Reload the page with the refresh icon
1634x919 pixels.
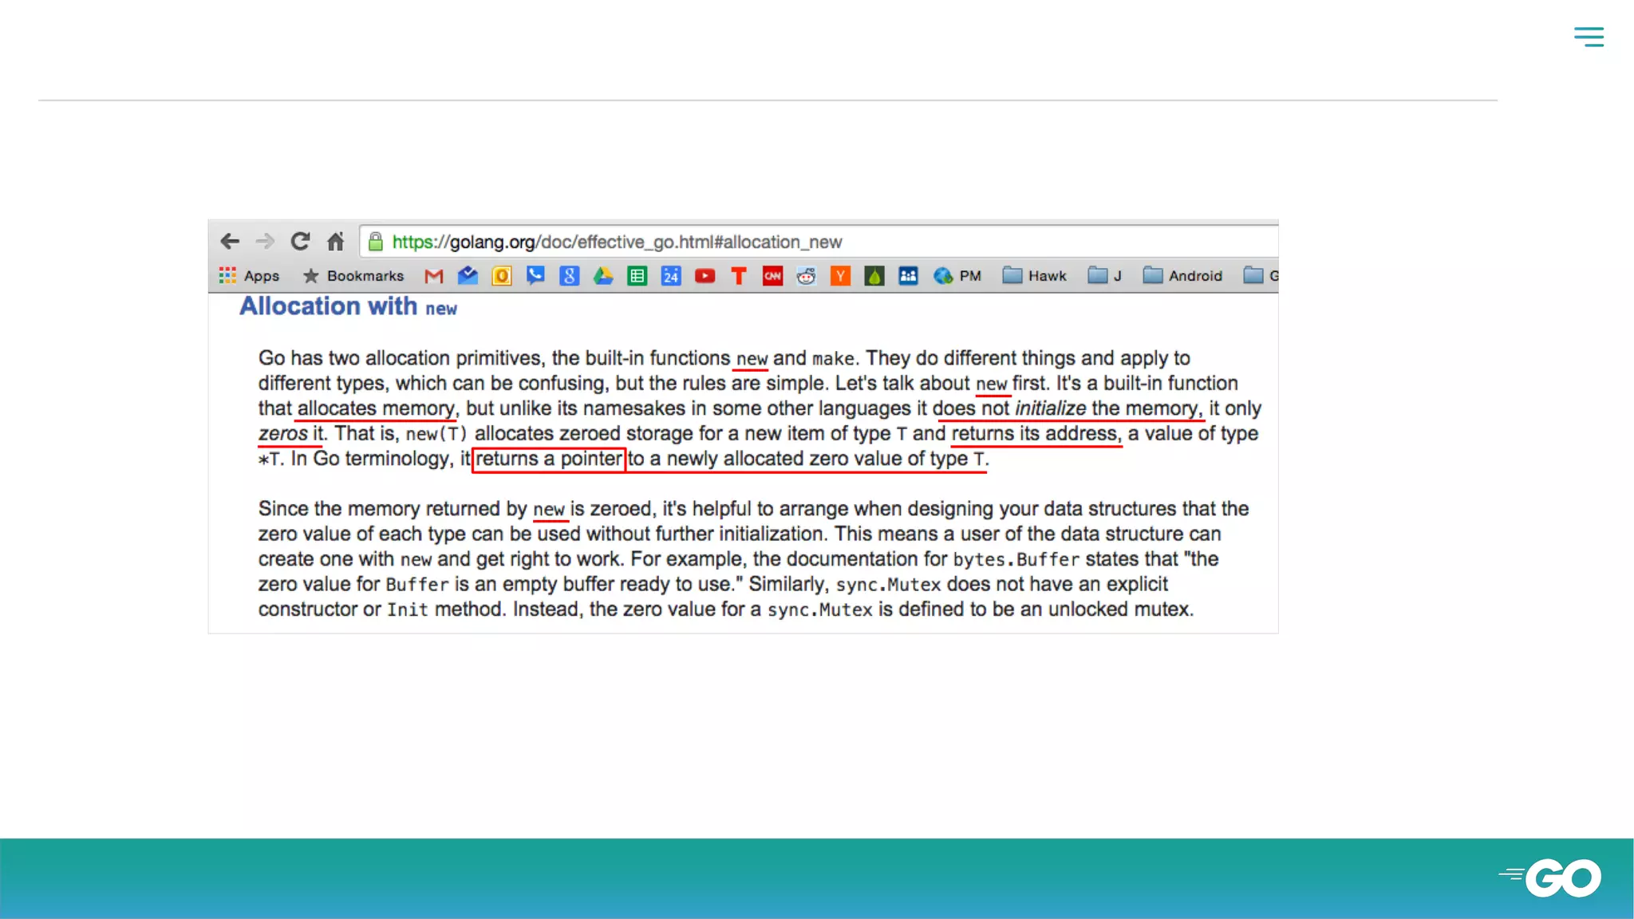300,241
